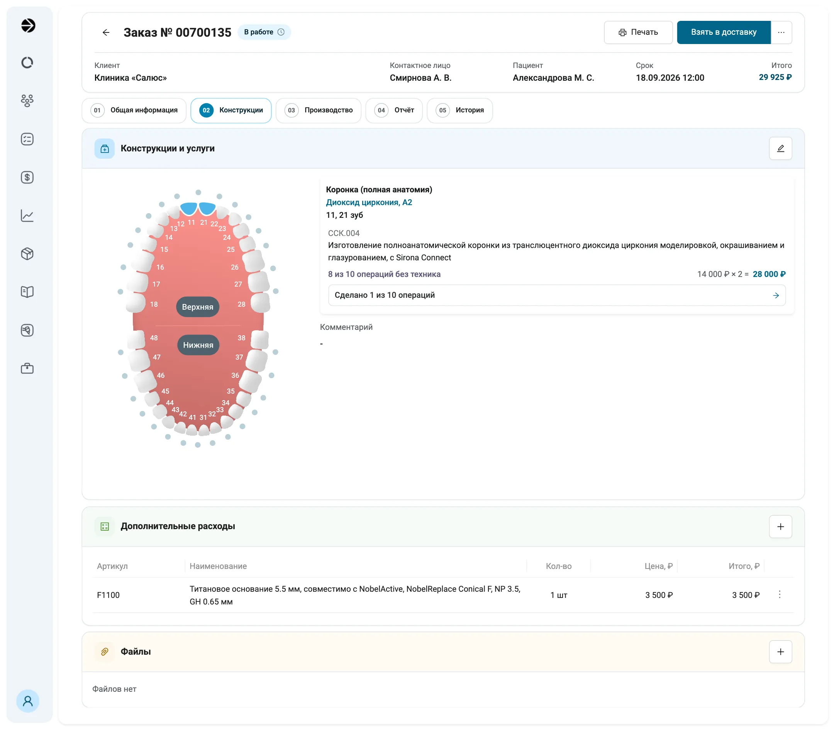Open the 3D box sidebar icon

point(27,254)
